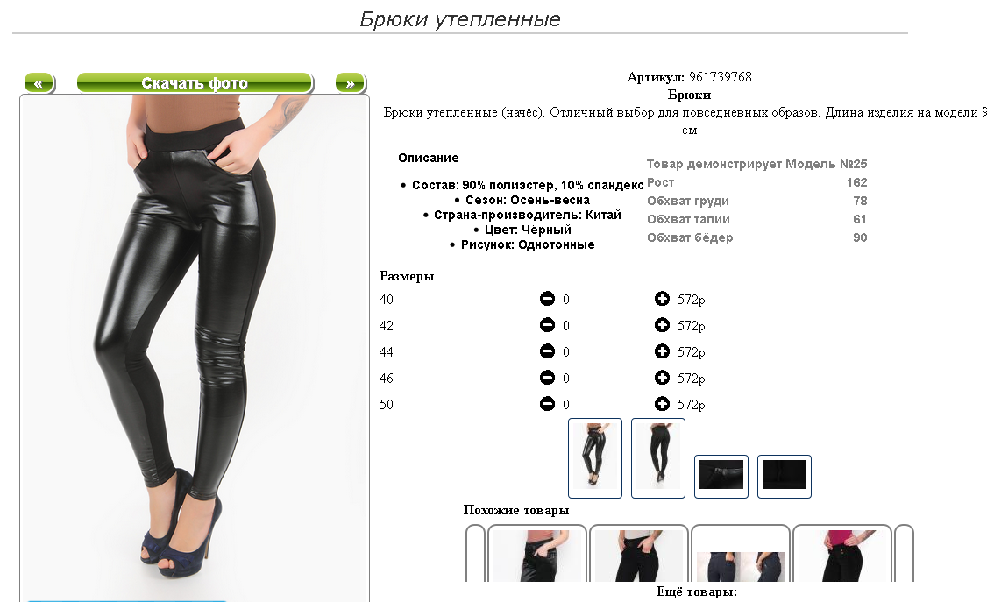Decrease quantity for size 44
987x602 pixels.
[547, 351]
